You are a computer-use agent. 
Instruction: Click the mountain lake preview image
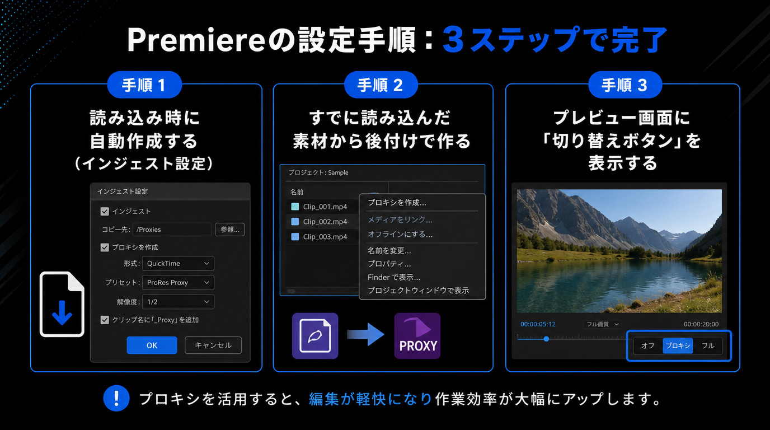tap(619, 251)
